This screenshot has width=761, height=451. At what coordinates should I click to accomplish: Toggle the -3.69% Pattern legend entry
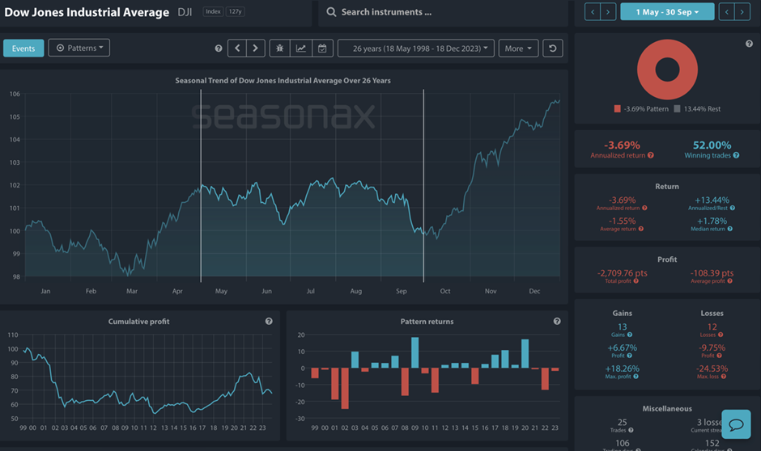[x=641, y=109]
